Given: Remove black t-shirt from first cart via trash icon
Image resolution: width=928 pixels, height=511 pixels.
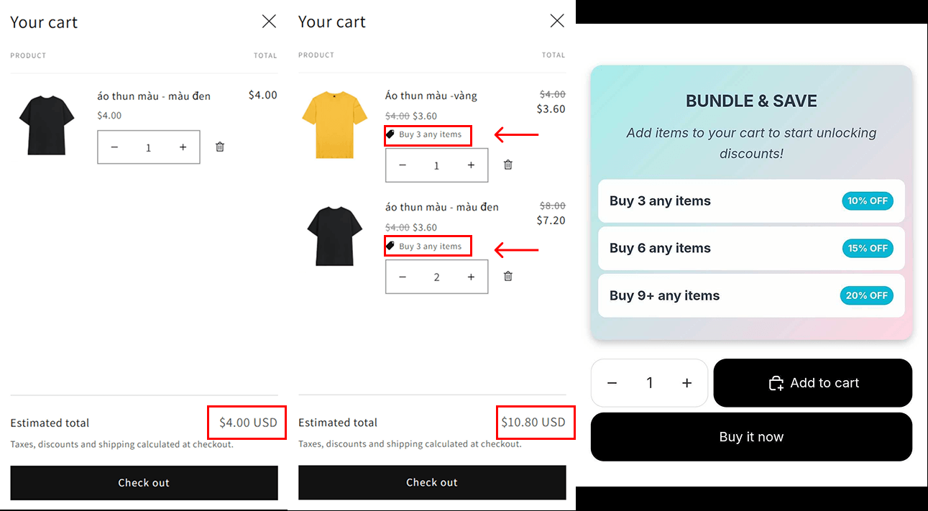Looking at the screenshot, I should pos(219,147).
